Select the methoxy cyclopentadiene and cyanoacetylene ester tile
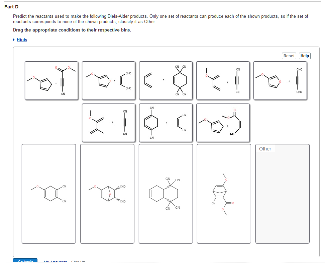325x263 pixels. pyautogui.click(x=52, y=80)
